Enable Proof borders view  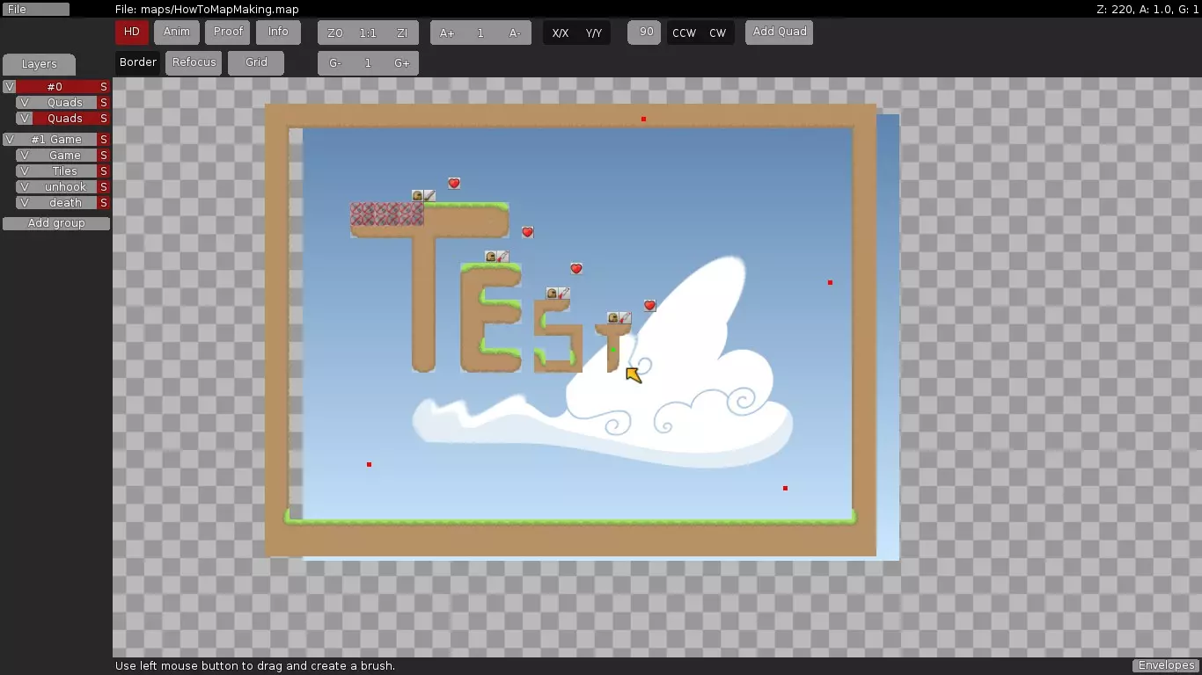coord(228,33)
